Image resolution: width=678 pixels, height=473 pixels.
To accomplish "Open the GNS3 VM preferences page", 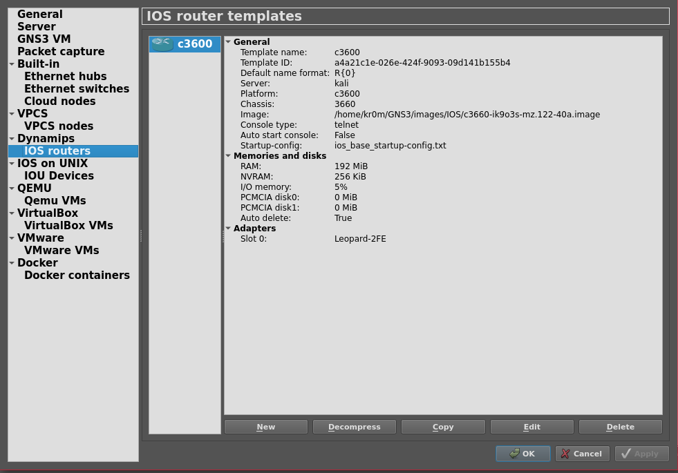I will pos(44,39).
